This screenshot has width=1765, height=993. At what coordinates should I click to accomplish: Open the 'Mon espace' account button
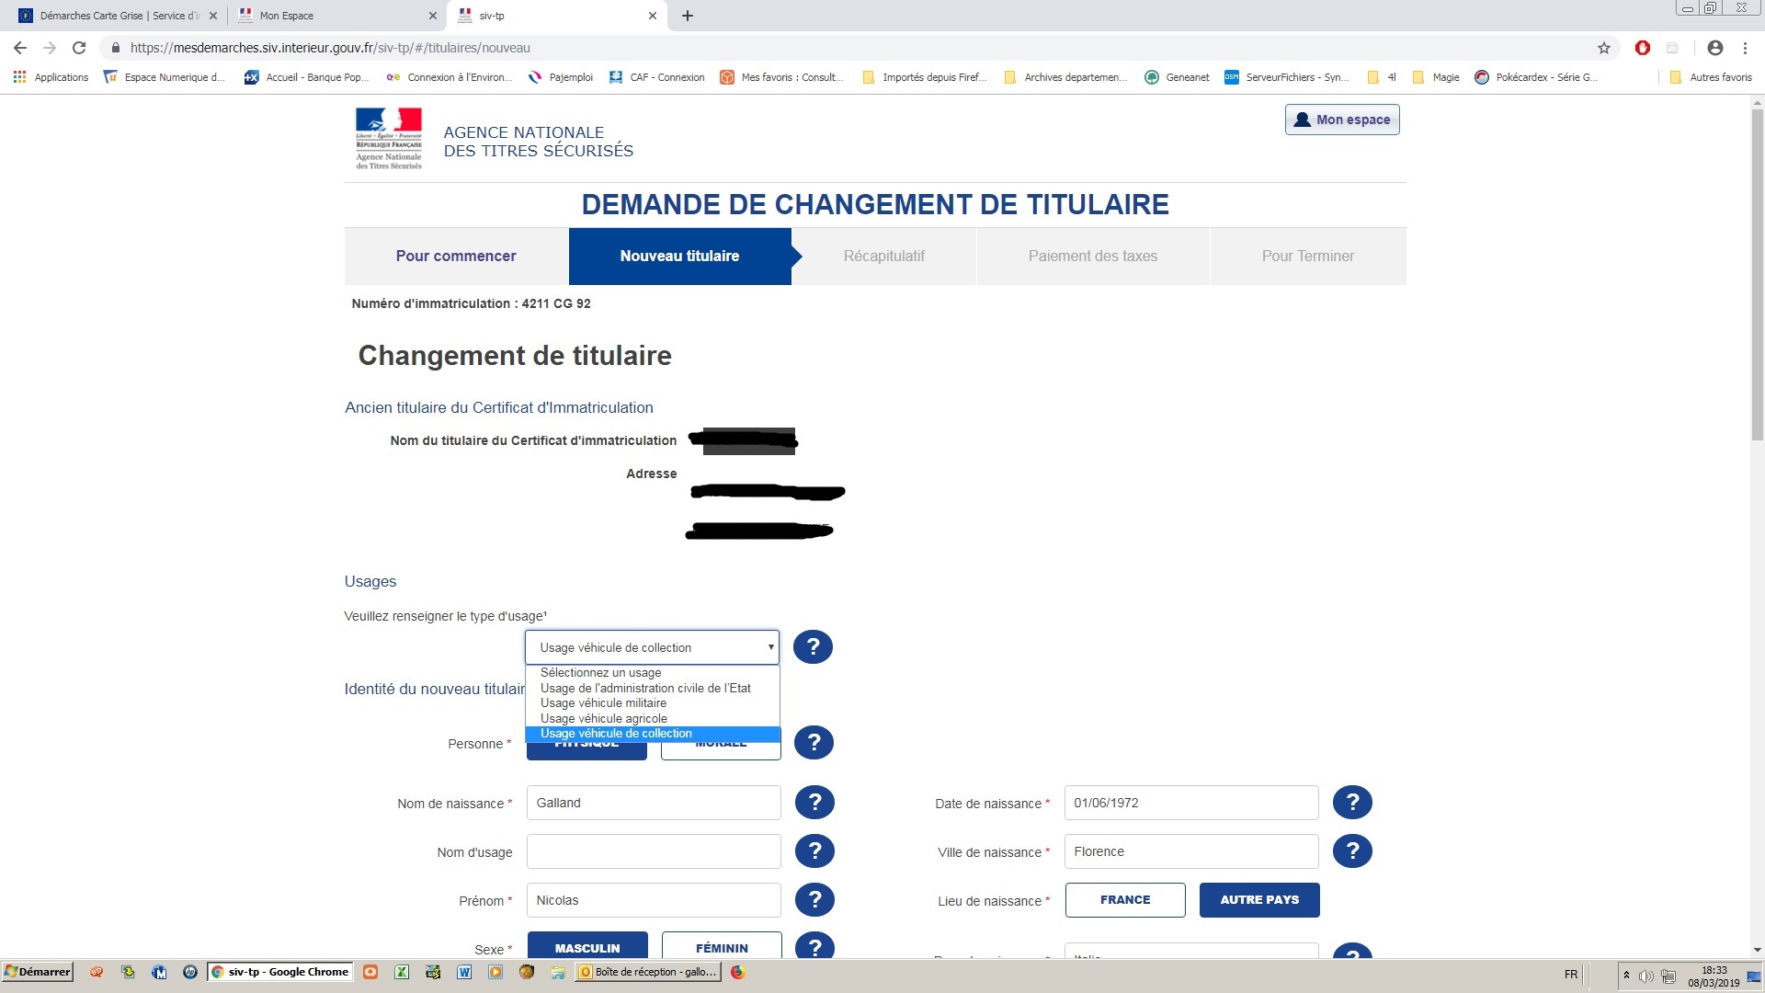coord(1342,120)
